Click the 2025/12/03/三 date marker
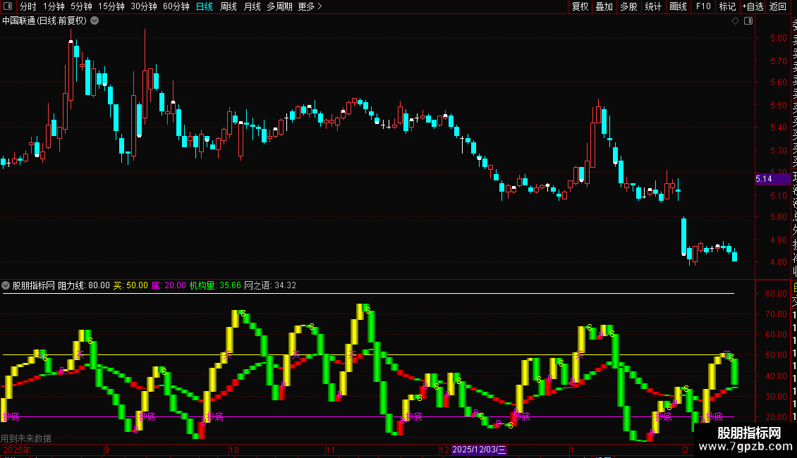The width and height of the screenshot is (797, 458). [479, 450]
